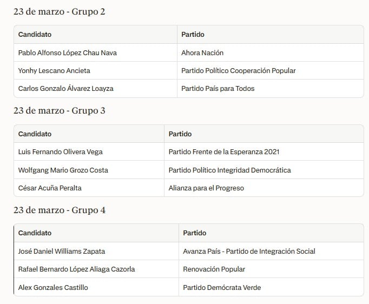This screenshot has height=304, width=369.
Task: Click the Candidato header in Grupo 4 table
Action: [x=96, y=233]
